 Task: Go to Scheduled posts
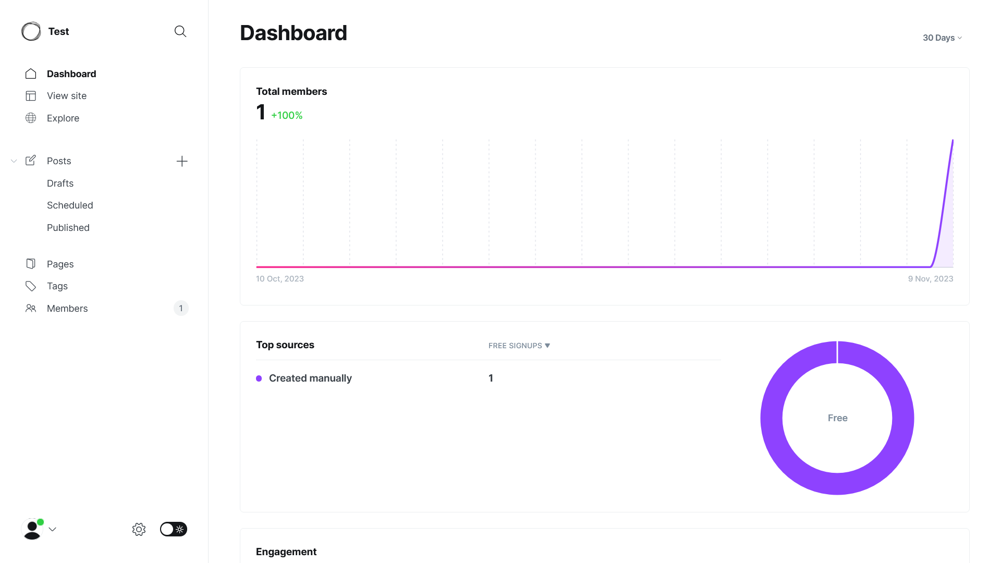[x=70, y=205]
